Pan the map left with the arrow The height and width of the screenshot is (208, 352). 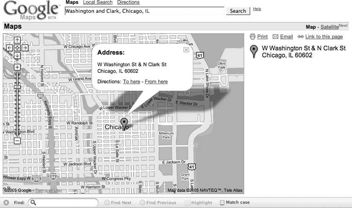tap(9, 48)
